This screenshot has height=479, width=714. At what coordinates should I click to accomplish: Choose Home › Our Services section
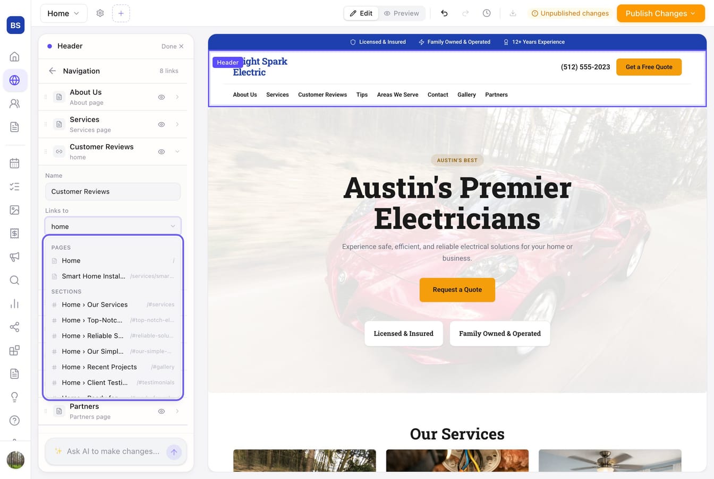pyautogui.click(x=113, y=304)
